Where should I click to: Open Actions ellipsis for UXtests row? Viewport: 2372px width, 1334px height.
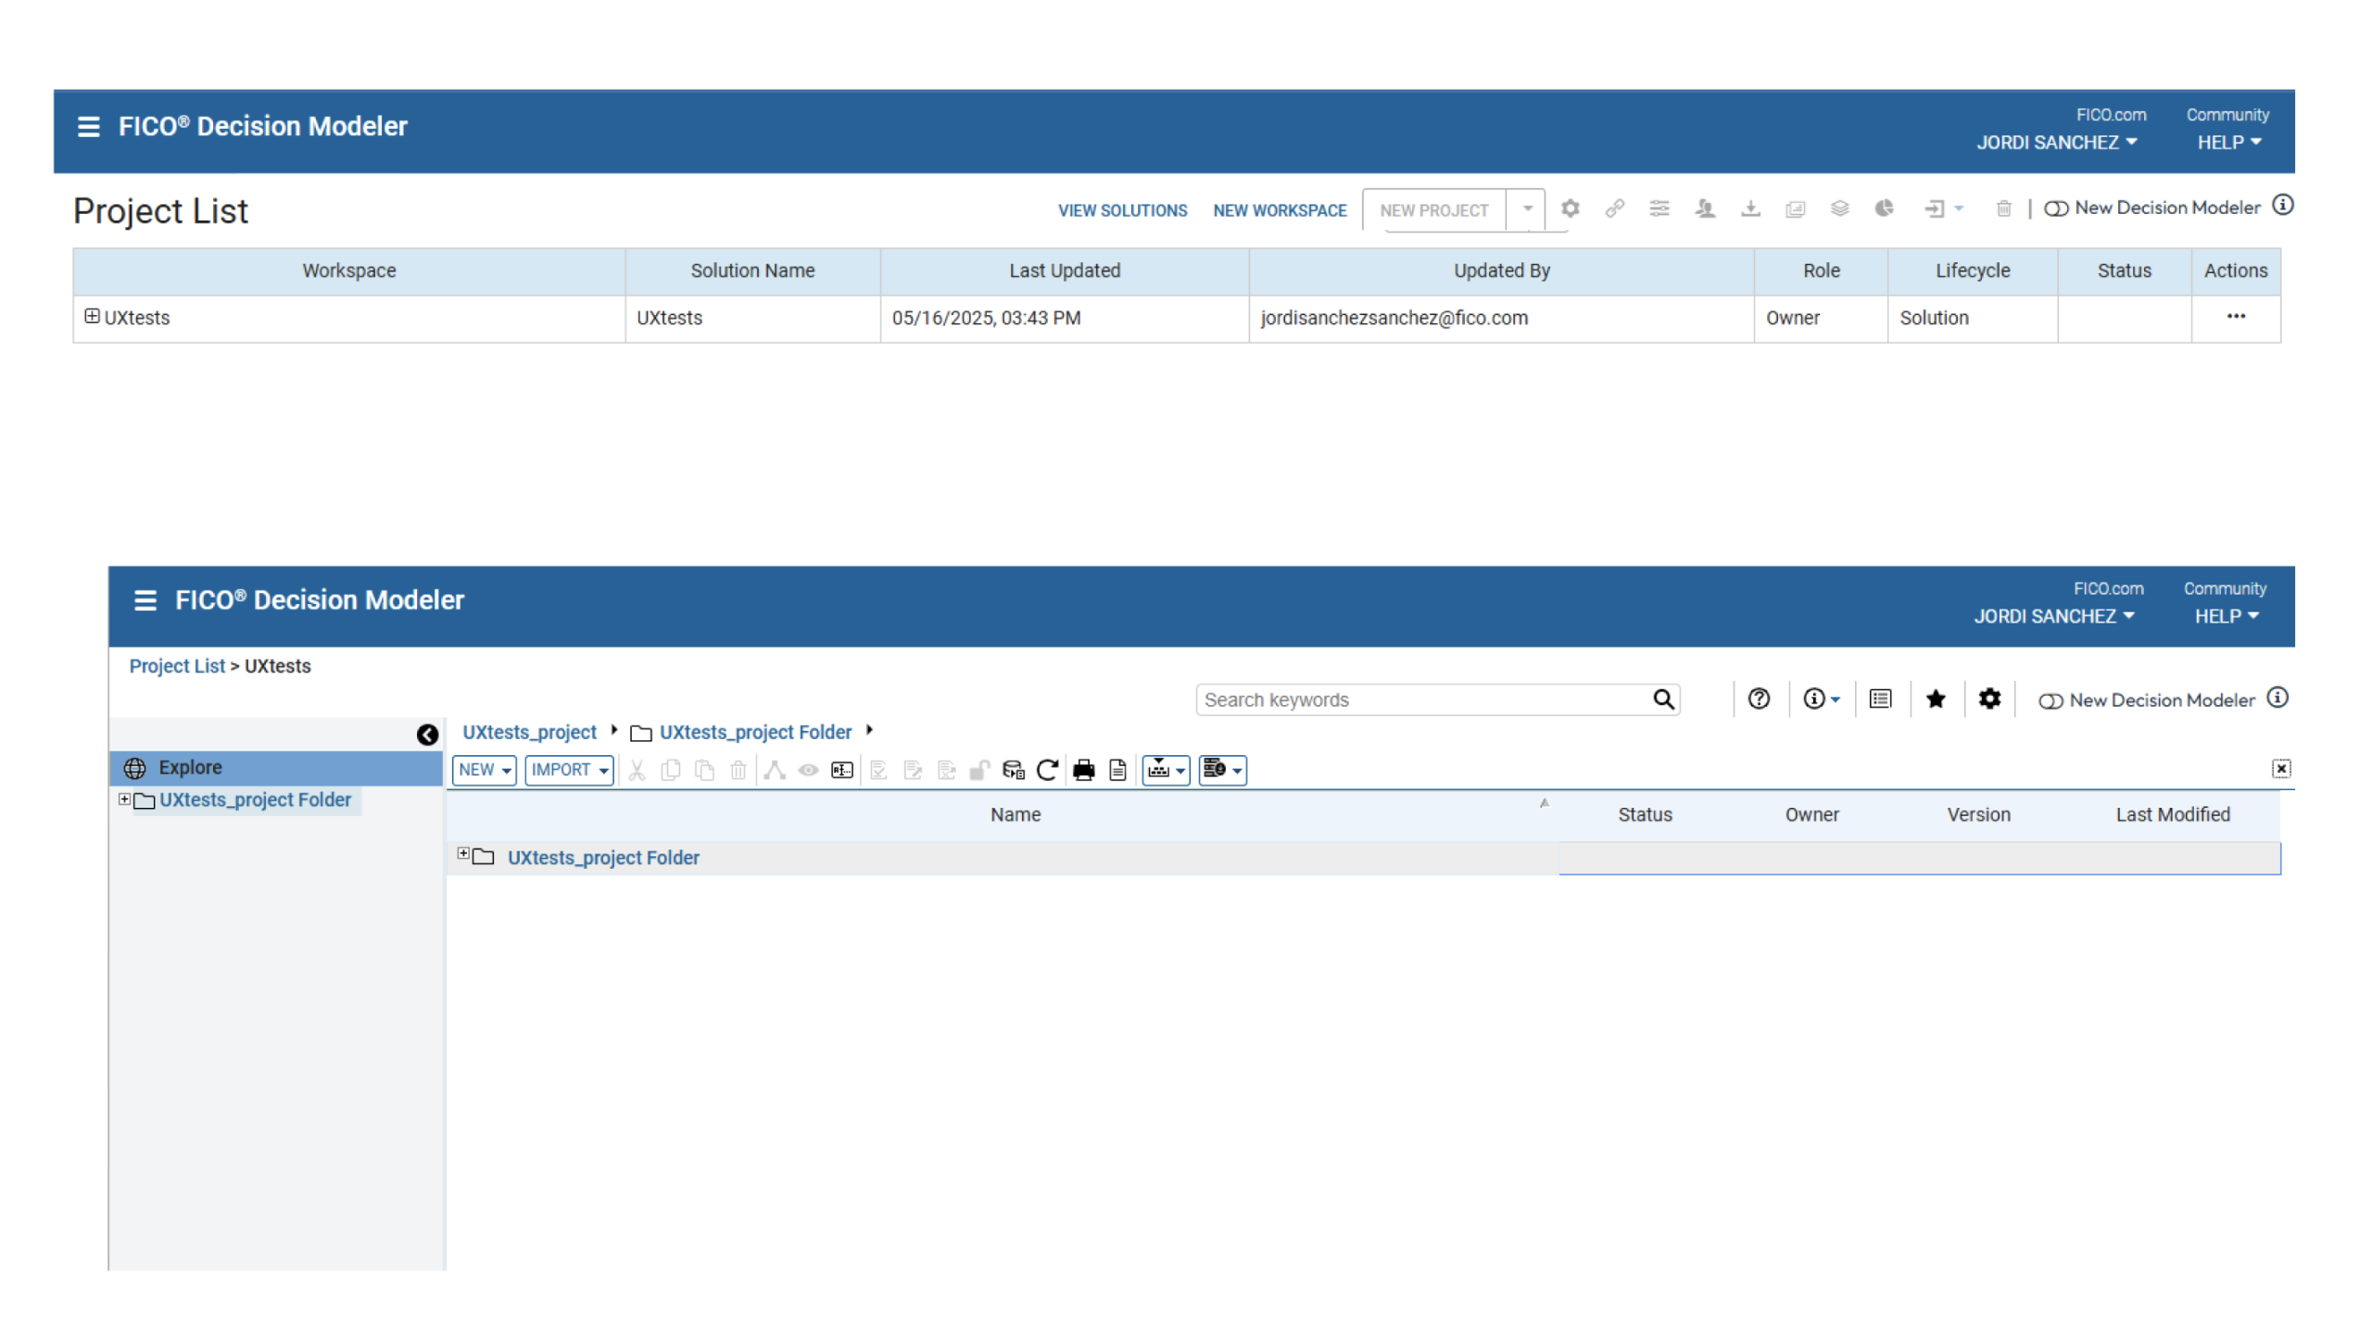pos(2236,317)
